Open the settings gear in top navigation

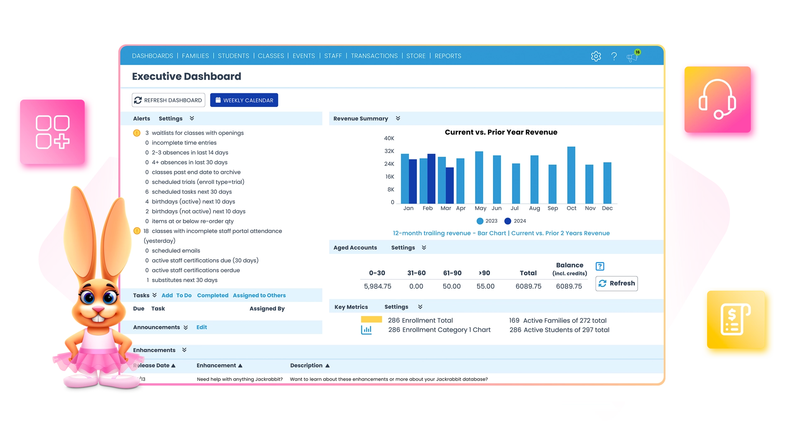click(596, 56)
